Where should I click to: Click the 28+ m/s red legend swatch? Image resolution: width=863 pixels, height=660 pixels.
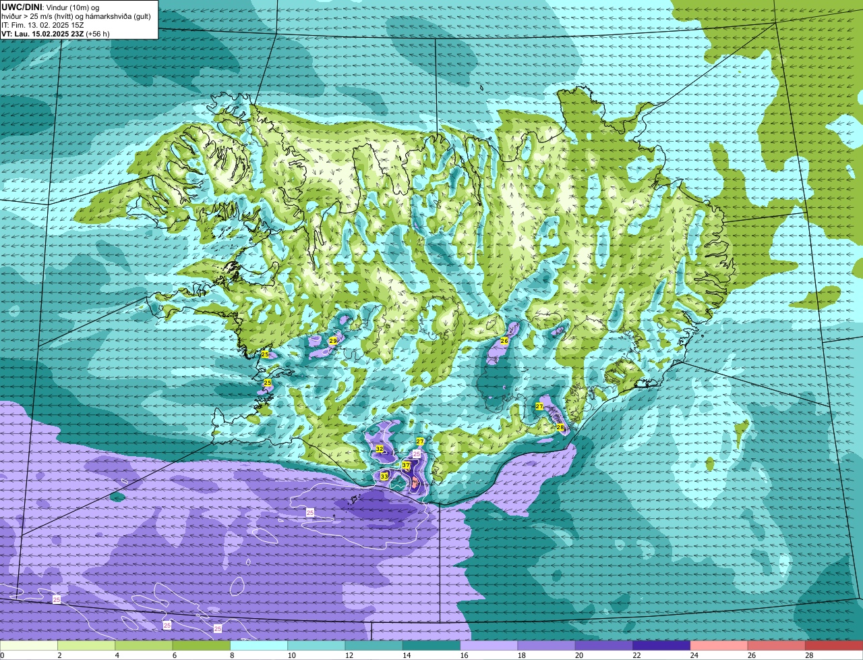click(834, 645)
